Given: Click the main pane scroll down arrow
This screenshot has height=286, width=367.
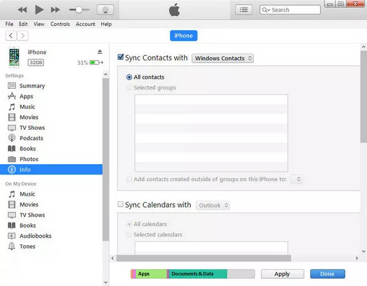Looking at the screenshot, I should (363, 251).
